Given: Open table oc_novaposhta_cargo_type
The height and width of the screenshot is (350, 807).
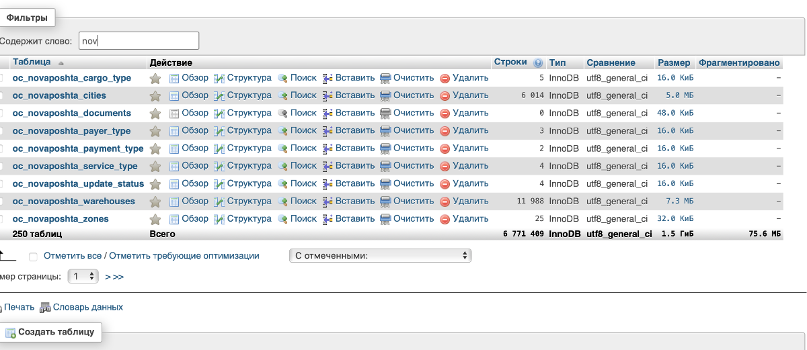Looking at the screenshot, I should coord(72,78).
